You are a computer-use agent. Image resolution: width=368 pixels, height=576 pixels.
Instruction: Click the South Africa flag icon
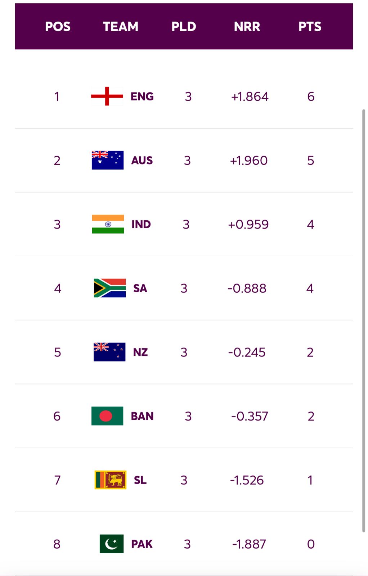click(x=109, y=288)
